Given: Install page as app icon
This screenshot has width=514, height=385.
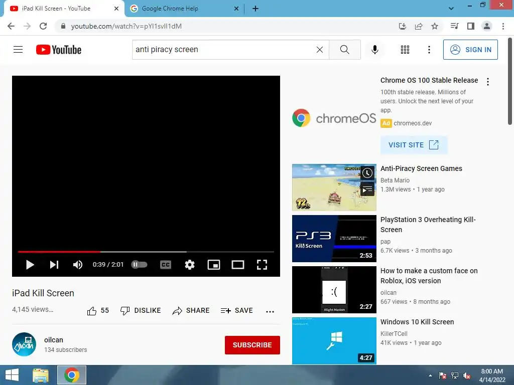Looking at the screenshot, I should click(x=403, y=26).
